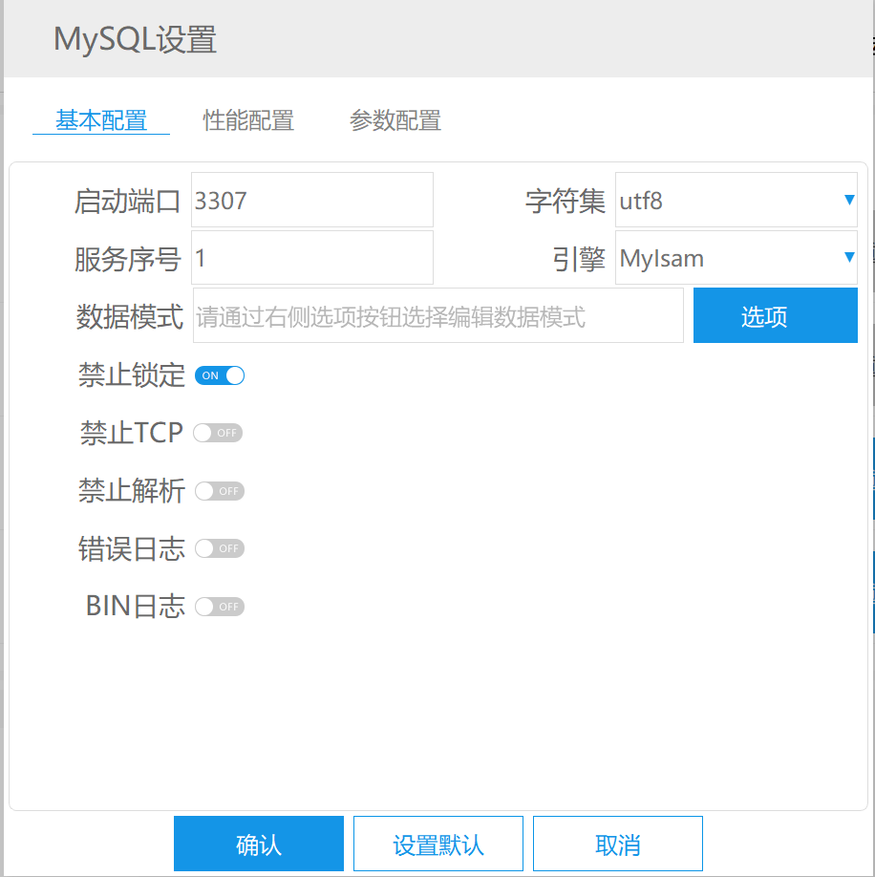Open the 字符集 utf8 dropdown
Screen dimensions: 875x877
(736, 201)
